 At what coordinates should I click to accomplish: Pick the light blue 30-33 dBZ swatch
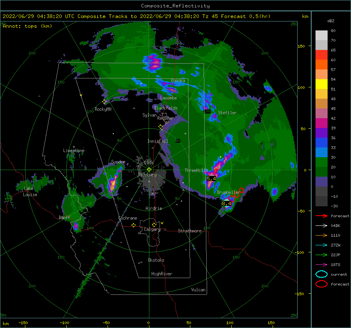coord(321,152)
